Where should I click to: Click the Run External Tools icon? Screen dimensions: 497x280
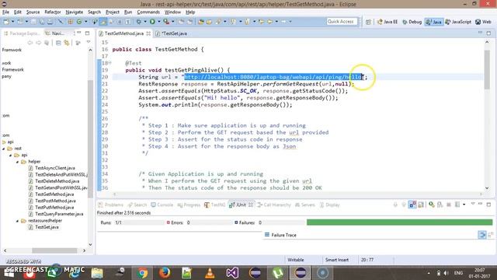pos(166,22)
